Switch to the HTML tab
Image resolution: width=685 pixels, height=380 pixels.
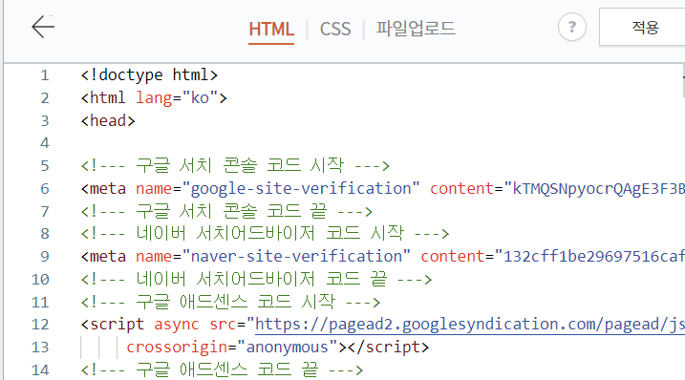click(x=271, y=30)
